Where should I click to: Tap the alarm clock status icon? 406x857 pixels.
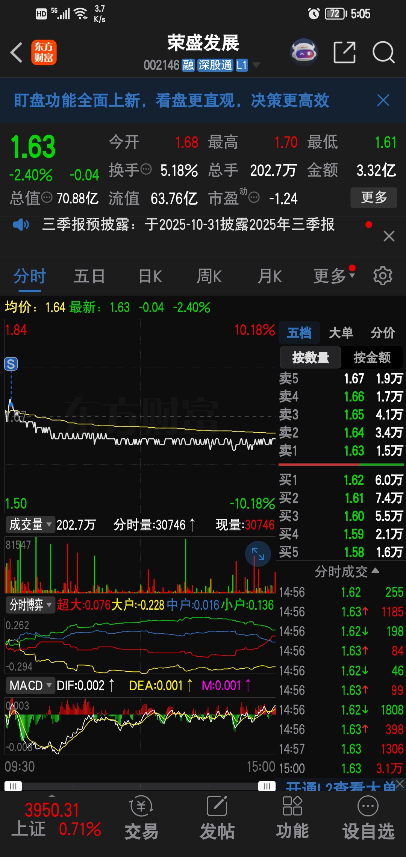click(314, 14)
